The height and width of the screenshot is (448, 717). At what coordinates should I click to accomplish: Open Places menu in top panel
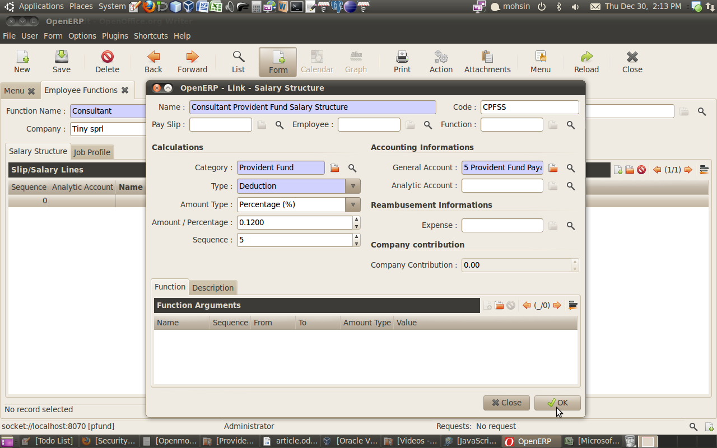click(x=81, y=6)
